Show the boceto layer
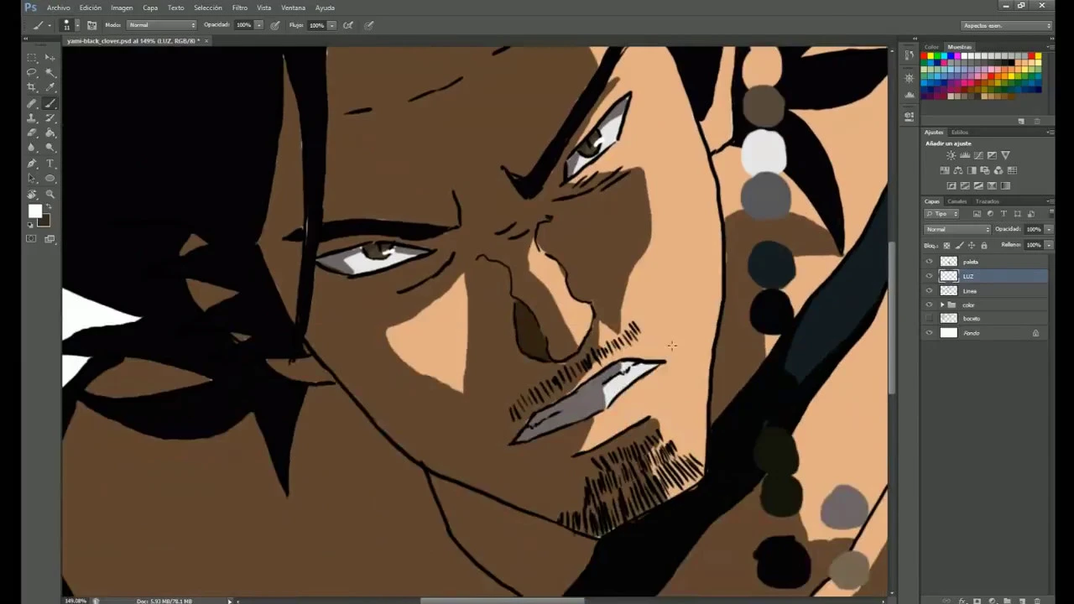The height and width of the screenshot is (604, 1074). click(x=929, y=319)
